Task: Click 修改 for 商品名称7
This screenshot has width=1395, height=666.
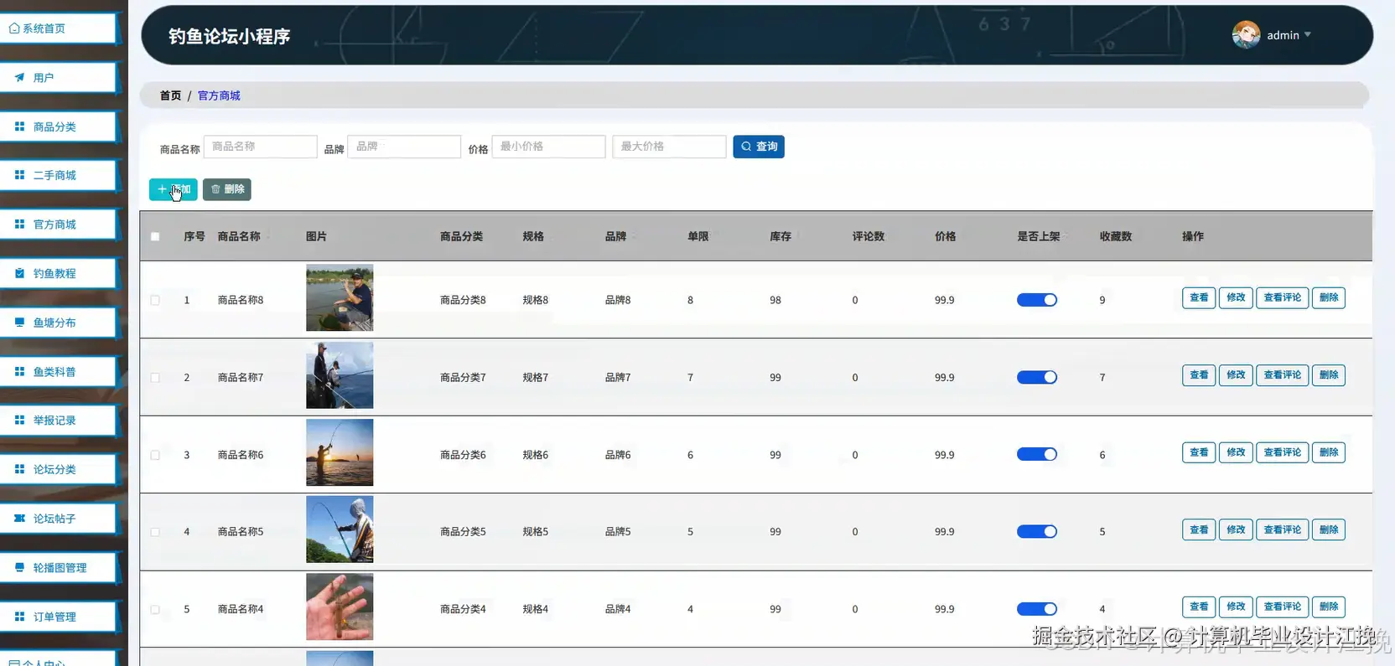Action: (1236, 374)
